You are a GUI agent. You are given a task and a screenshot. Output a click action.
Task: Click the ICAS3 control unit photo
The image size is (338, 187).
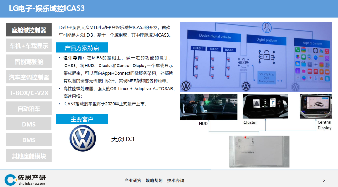259,151
